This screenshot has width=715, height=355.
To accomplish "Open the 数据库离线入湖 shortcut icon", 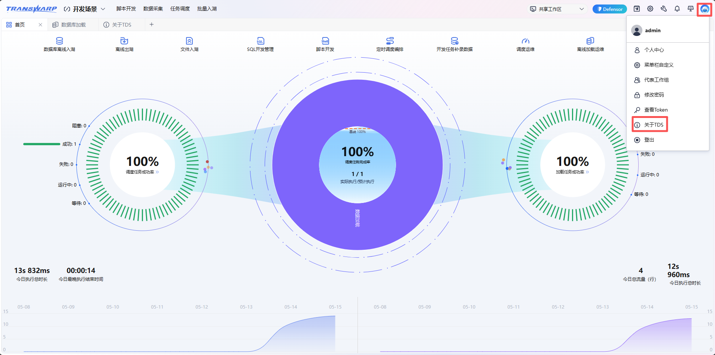I will point(59,40).
